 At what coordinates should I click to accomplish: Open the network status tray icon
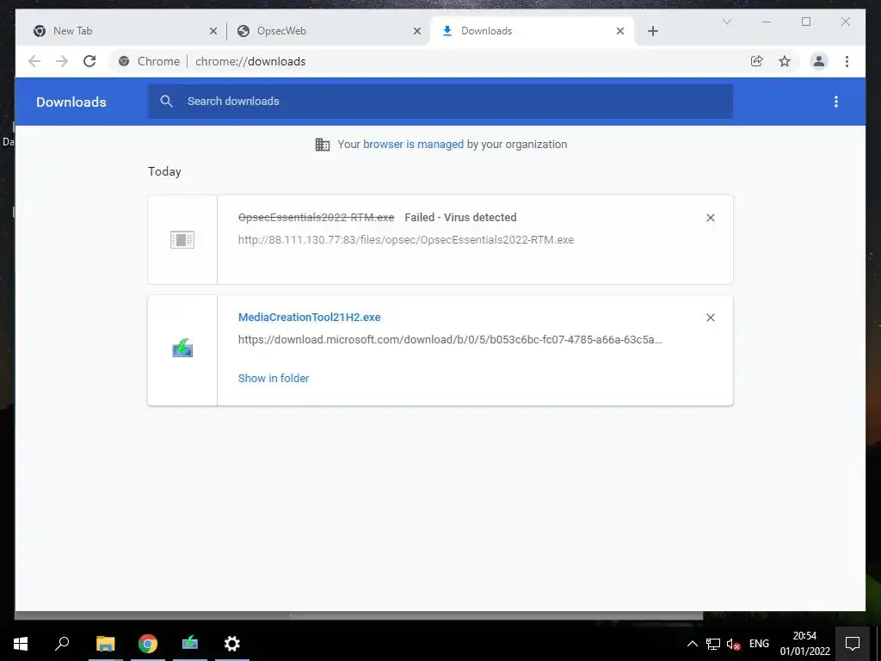click(713, 644)
